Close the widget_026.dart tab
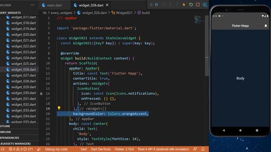The width and height of the screenshot is (271, 152). tap(107, 5)
